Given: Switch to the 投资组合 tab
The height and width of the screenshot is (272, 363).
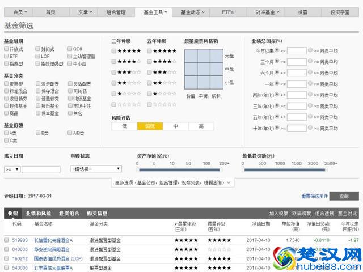Looking at the screenshot, I should (69, 214).
